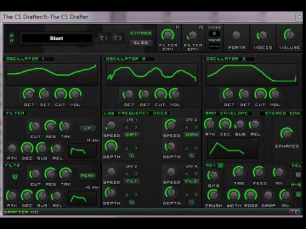Click LFO 4 waveform next arrow
The width and height of the screenshot is (306, 229).
(196, 195)
